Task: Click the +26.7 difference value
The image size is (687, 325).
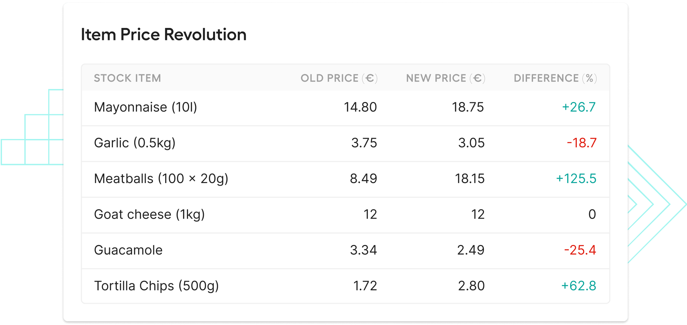Action: tap(578, 107)
